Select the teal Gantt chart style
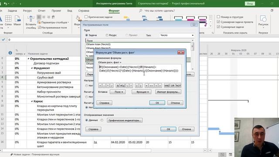The width and height of the screenshot is (279, 157). 178,19
